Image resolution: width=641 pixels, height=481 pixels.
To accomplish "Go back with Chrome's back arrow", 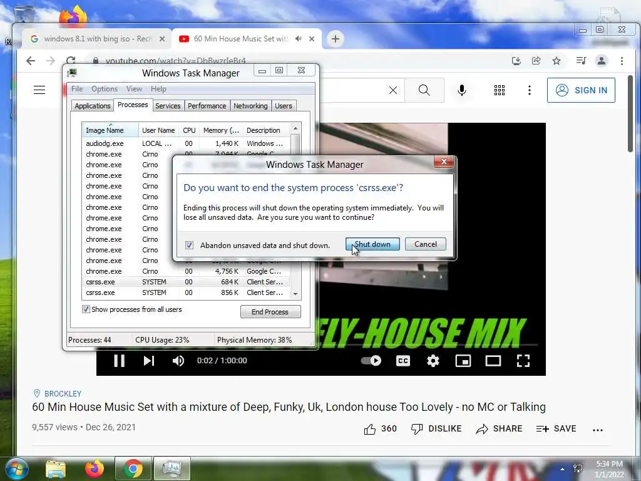I will pyautogui.click(x=31, y=61).
